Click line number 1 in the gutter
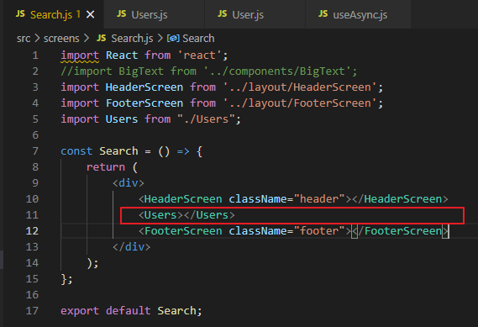The height and width of the screenshot is (327, 478). click(35, 55)
